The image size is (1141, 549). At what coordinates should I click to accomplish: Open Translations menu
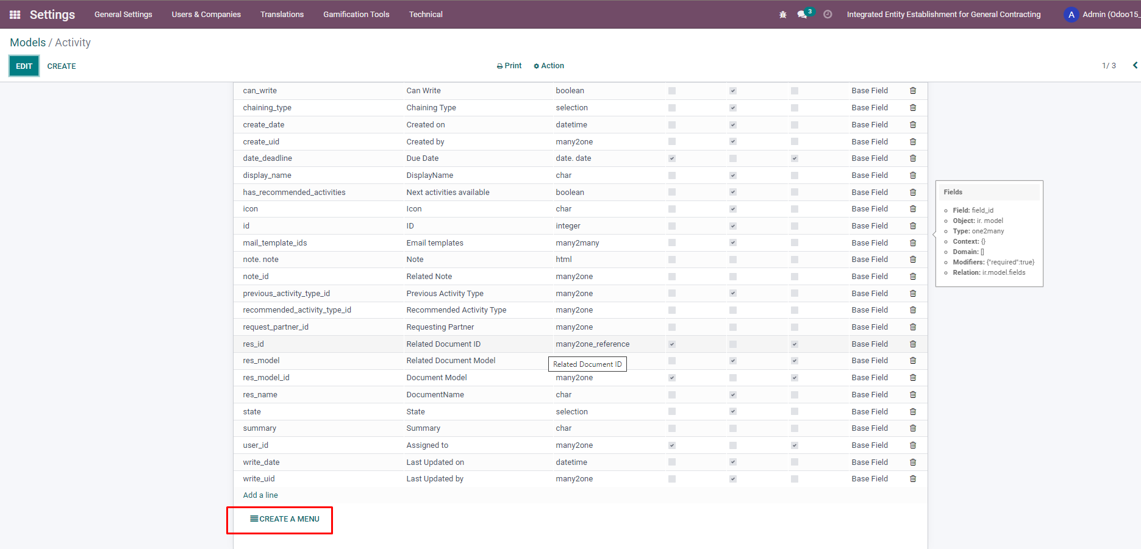click(282, 15)
